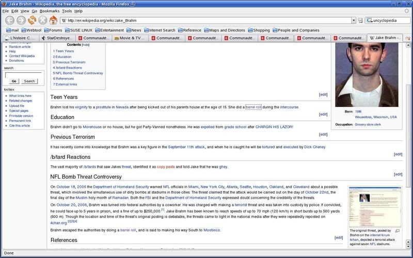Click the Stop loading icon

pos(43,20)
